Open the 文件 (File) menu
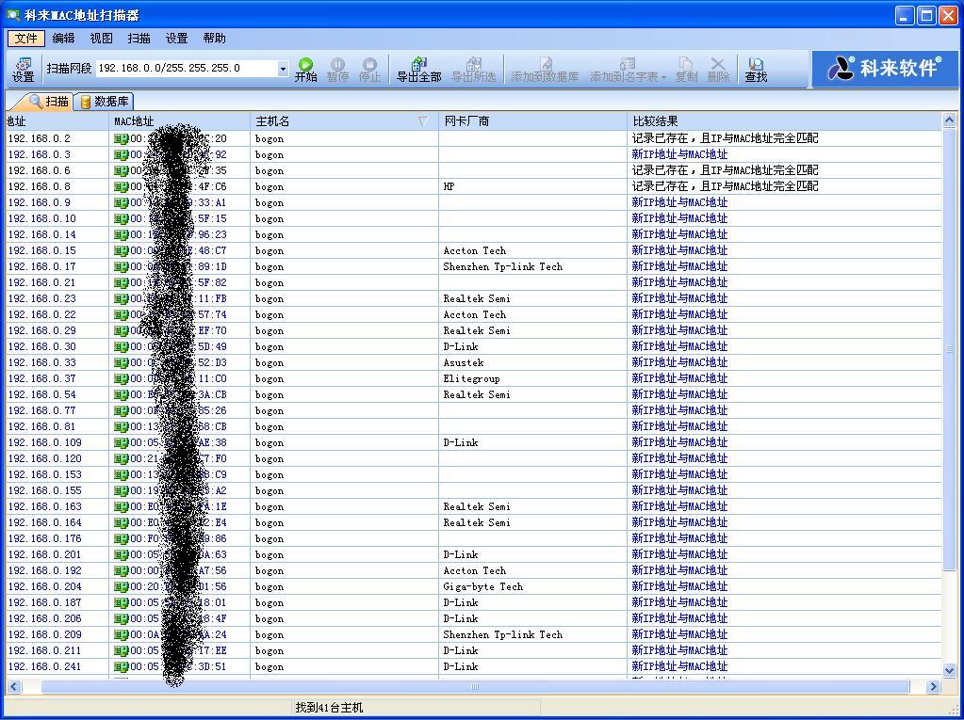Image resolution: width=964 pixels, height=720 pixels. [x=25, y=39]
